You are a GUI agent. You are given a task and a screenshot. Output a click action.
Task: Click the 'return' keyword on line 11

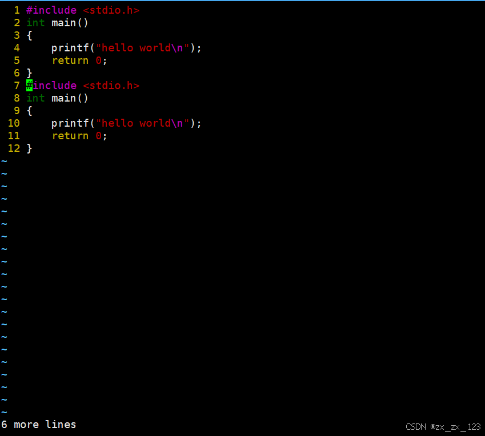pyautogui.click(x=70, y=136)
